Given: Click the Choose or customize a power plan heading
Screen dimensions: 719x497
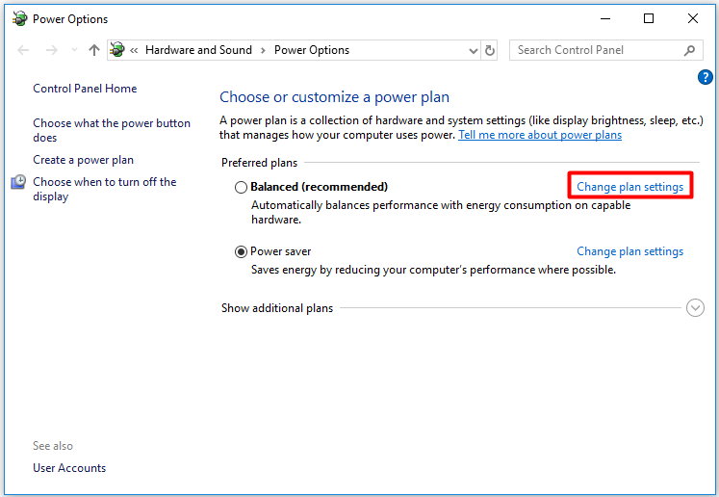Looking at the screenshot, I should [334, 97].
